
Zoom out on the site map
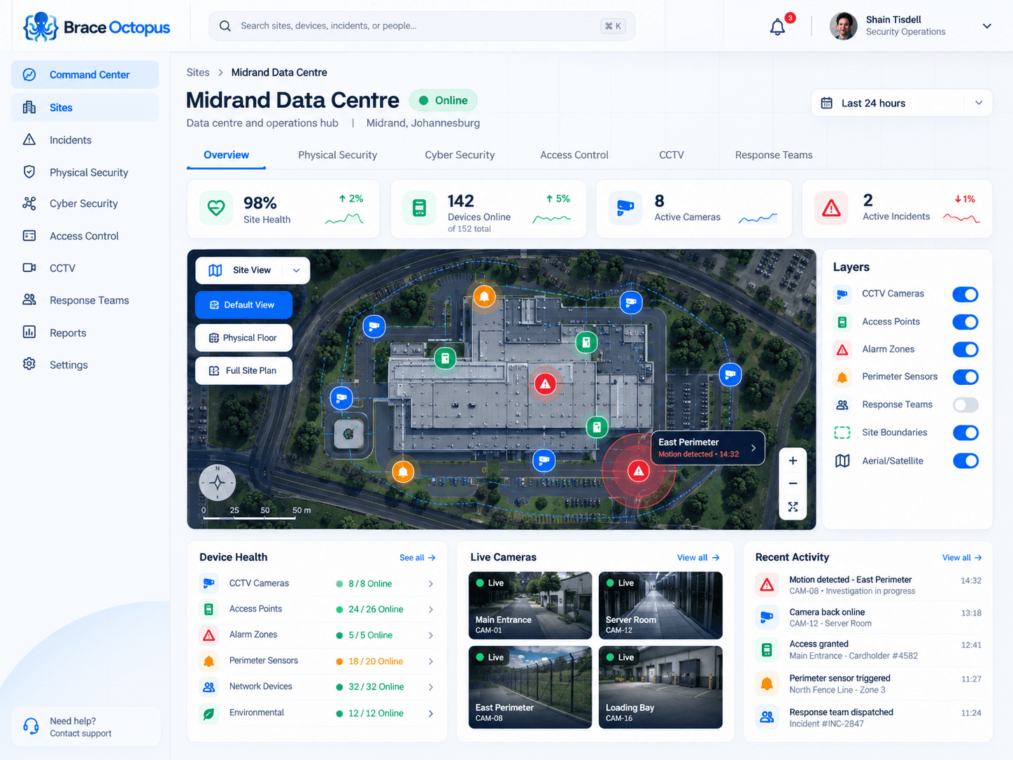point(793,484)
